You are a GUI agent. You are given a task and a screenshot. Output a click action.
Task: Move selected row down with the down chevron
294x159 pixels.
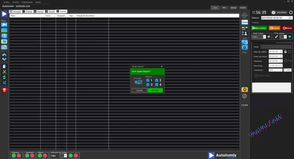(x=4, y=59)
